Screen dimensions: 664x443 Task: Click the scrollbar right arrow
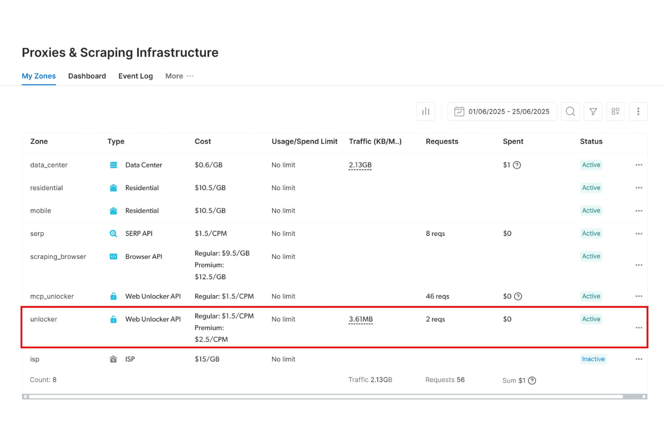click(645, 397)
